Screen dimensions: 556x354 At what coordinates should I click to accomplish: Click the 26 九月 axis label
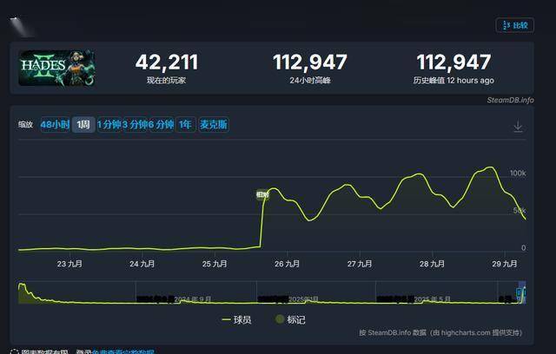coord(287,264)
